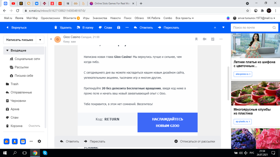This screenshot has width=280, height=157.
Task: Open Письма себе folder
Action: click(x=22, y=75)
